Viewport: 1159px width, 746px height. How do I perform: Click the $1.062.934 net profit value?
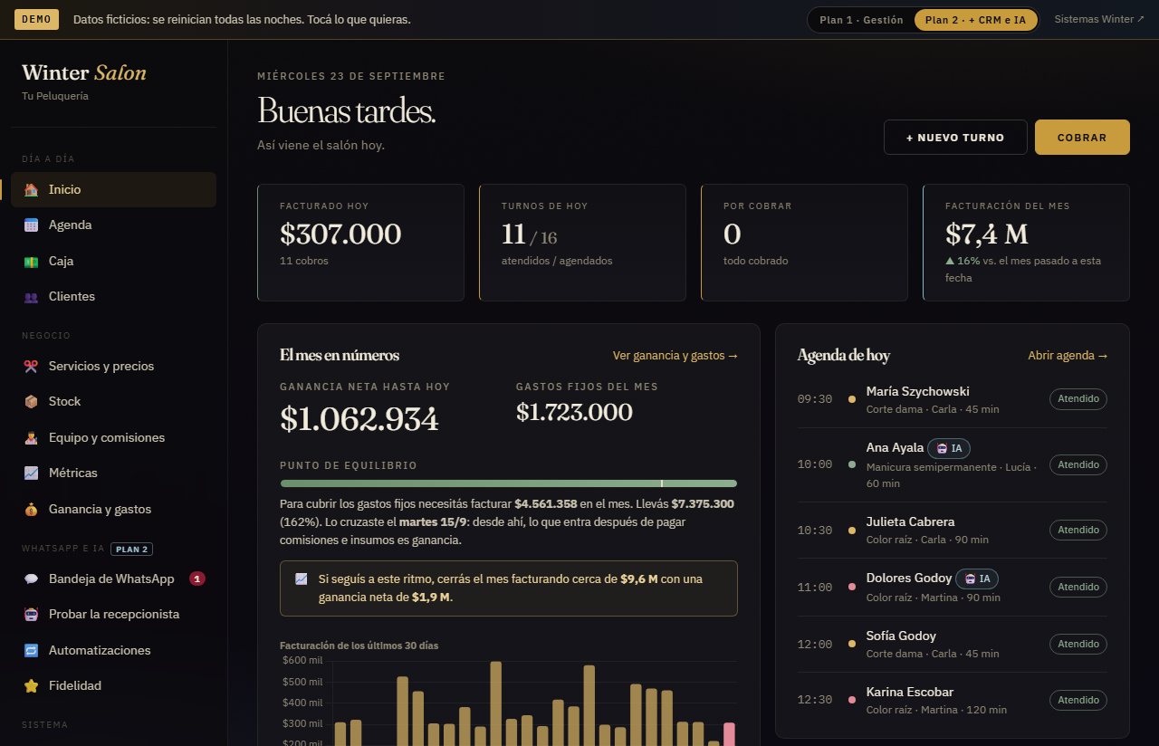[359, 418]
